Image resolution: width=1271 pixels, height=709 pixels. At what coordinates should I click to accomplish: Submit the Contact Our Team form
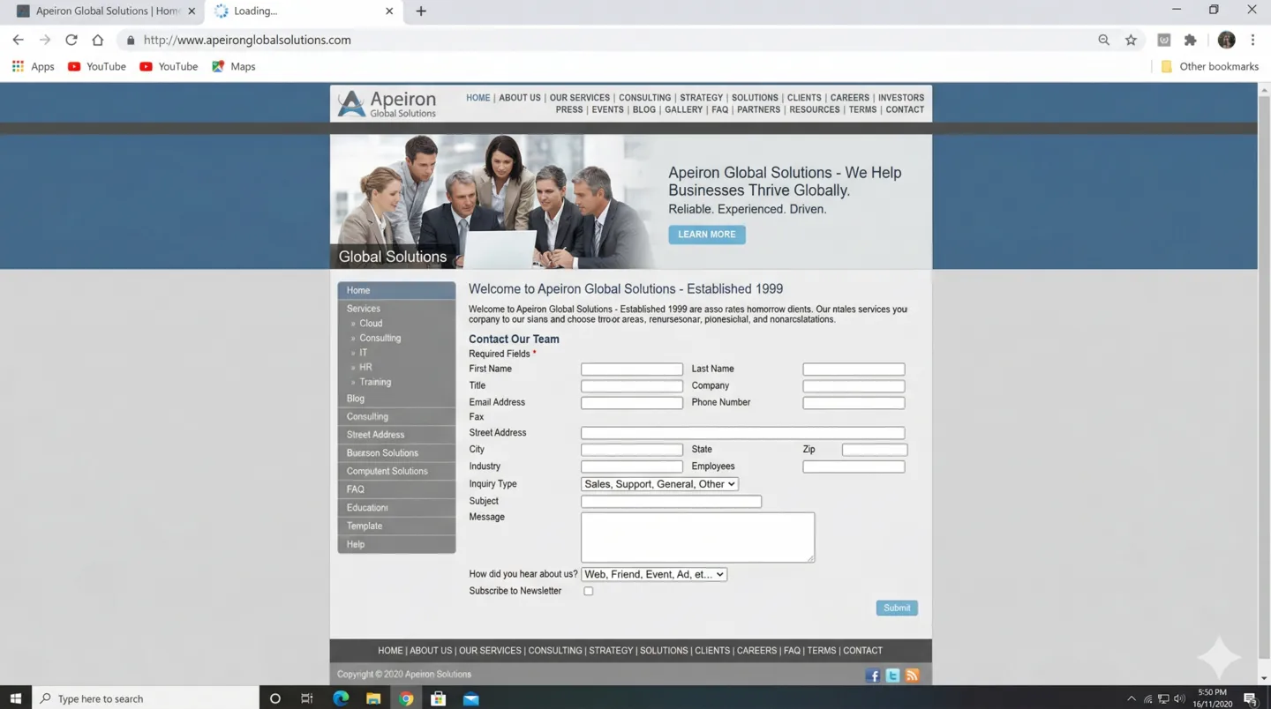896,608
